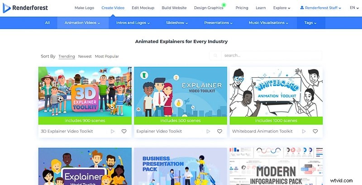Toggle heart on Explainer Video Toolkit
This screenshot has width=362, height=185.
point(219,131)
